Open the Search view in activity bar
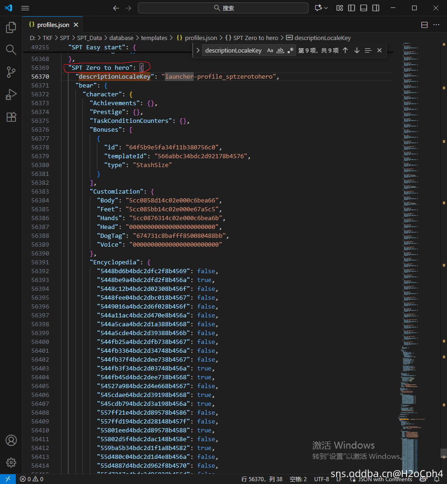The height and width of the screenshot is (484, 447). [x=11, y=50]
